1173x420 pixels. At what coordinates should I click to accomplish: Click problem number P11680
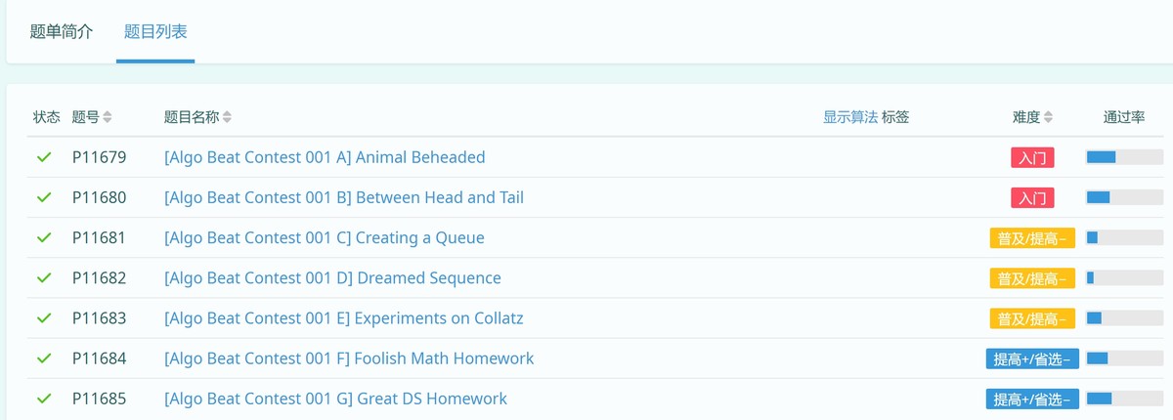(x=99, y=197)
